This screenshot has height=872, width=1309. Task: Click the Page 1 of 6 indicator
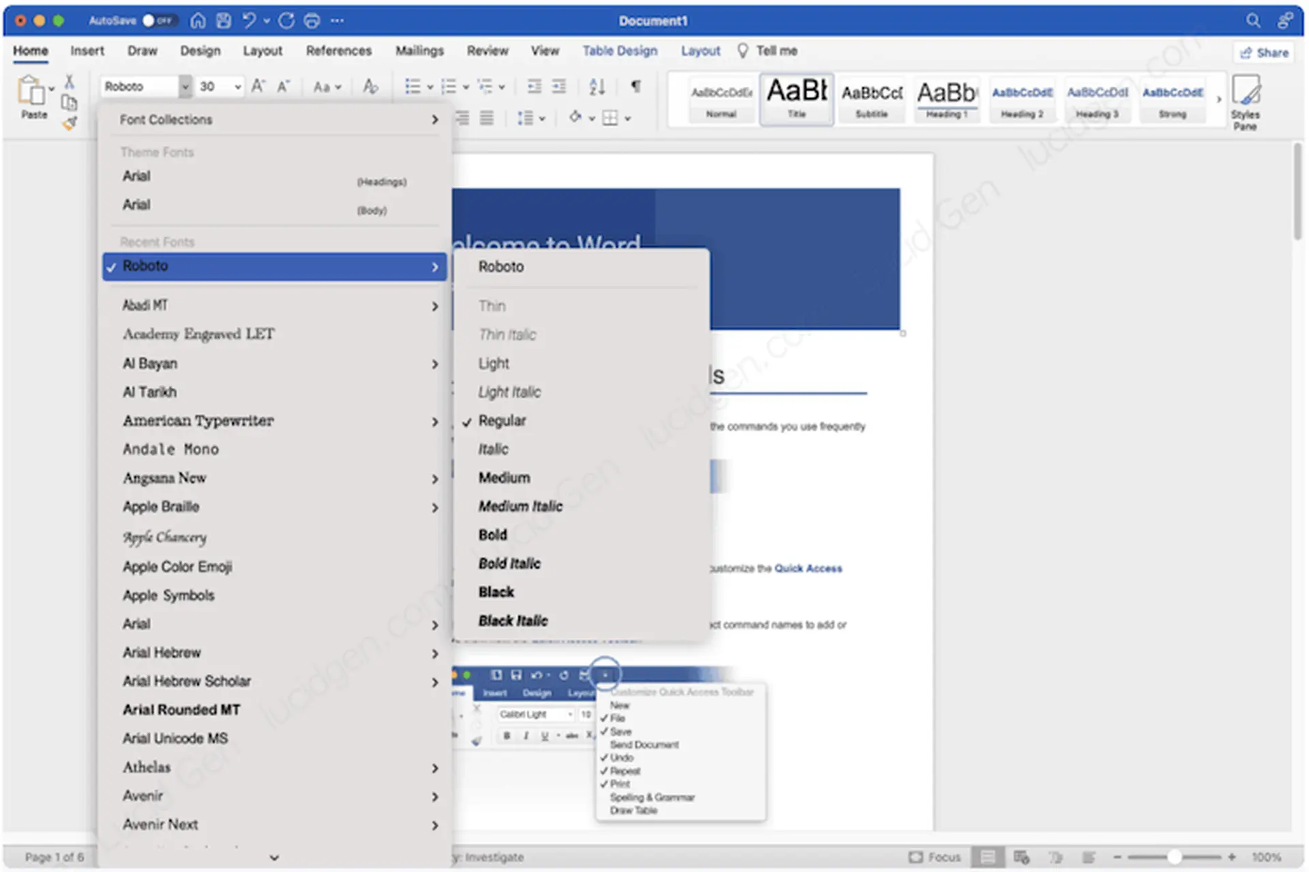click(x=55, y=857)
